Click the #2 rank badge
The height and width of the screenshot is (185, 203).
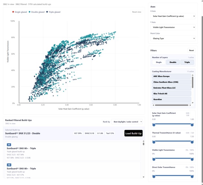tap(9, 165)
